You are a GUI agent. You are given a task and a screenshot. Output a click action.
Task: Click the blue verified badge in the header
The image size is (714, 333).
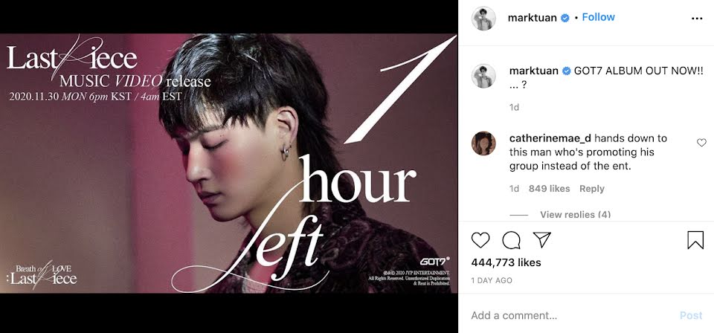(565, 18)
